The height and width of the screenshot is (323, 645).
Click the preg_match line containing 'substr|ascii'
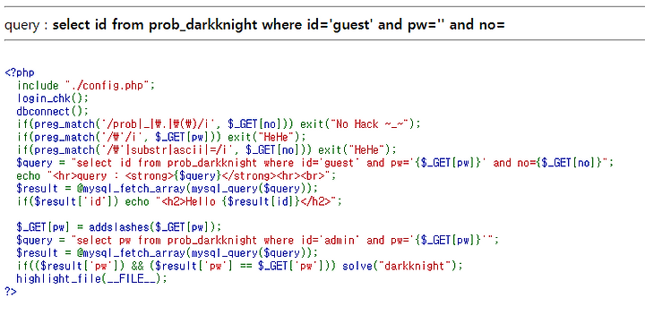pyautogui.click(x=207, y=150)
